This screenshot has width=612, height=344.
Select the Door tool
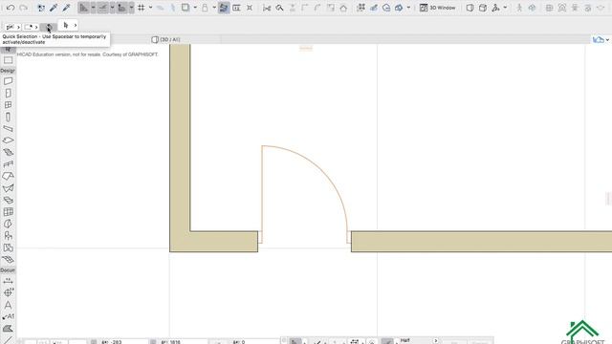click(x=8, y=94)
